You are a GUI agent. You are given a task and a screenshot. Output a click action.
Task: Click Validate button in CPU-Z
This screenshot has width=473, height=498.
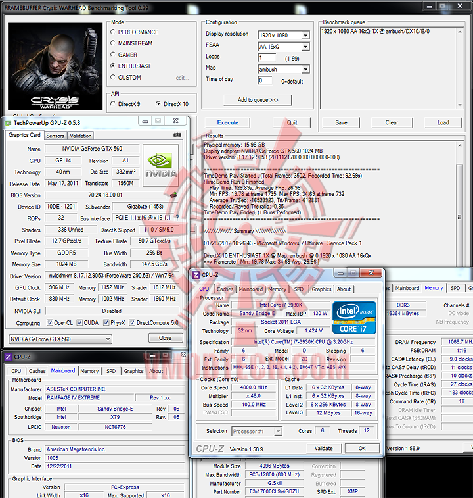tap(324, 448)
